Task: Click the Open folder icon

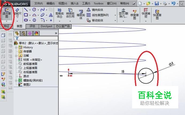Action: point(148,3)
